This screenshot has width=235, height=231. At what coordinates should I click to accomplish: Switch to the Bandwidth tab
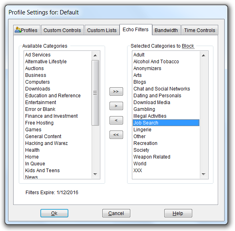[x=166, y=30]
